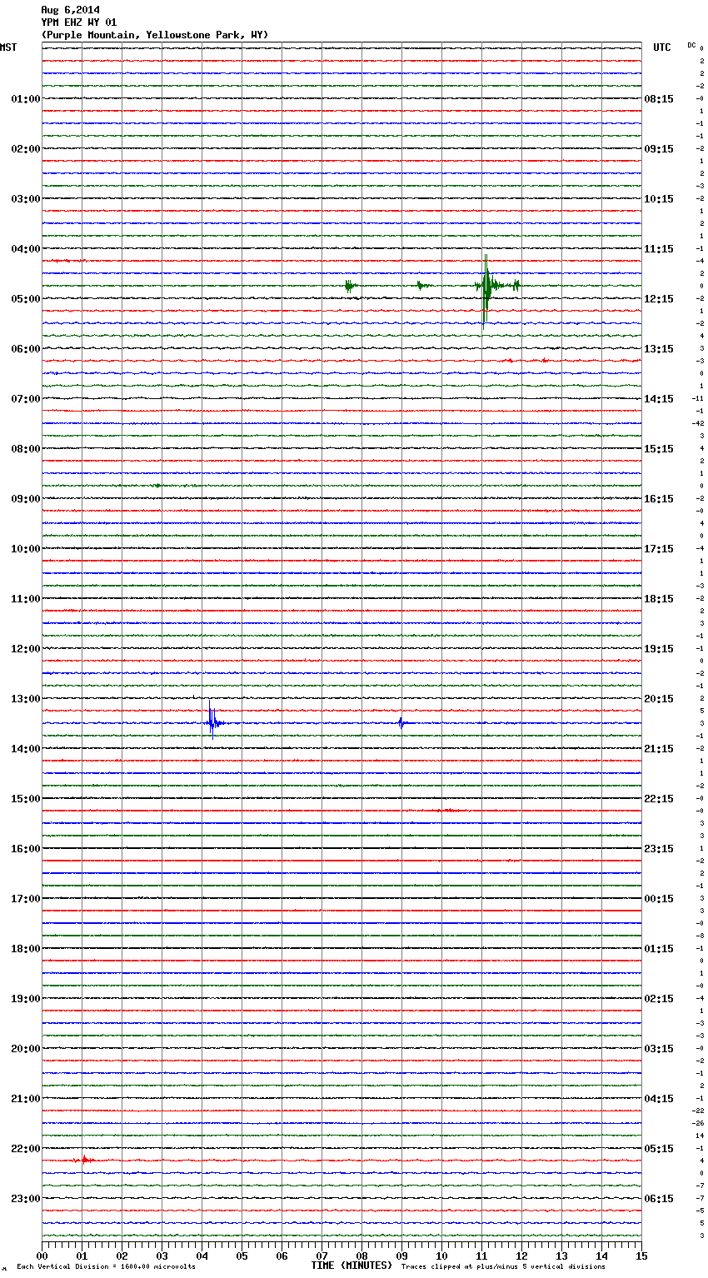Select minute tick label 11 on bottom axis
Image resolution: width=708 pixels, height=1278 pixels.
(x=481, y=1256)
